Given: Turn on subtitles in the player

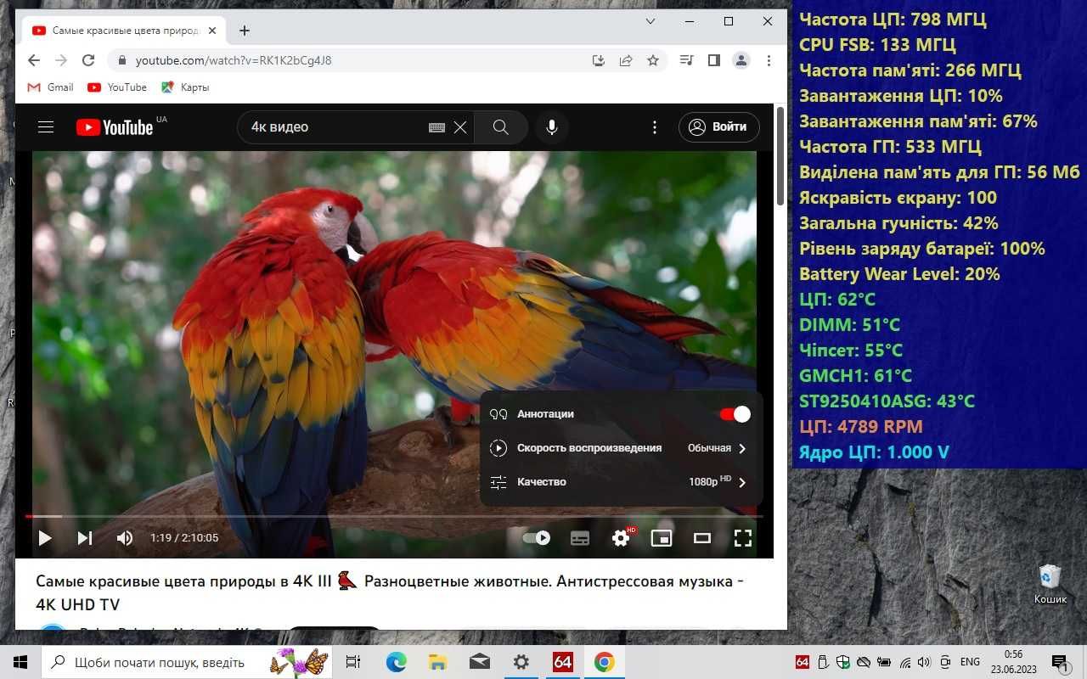Looking at the screenshot, I should (x=580, y=538).
